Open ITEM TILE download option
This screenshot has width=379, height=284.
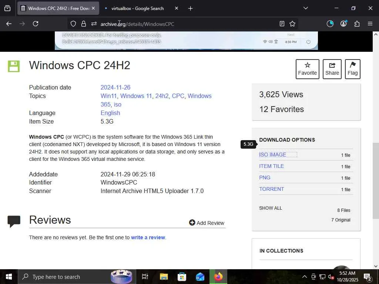(x=271, y=166)
